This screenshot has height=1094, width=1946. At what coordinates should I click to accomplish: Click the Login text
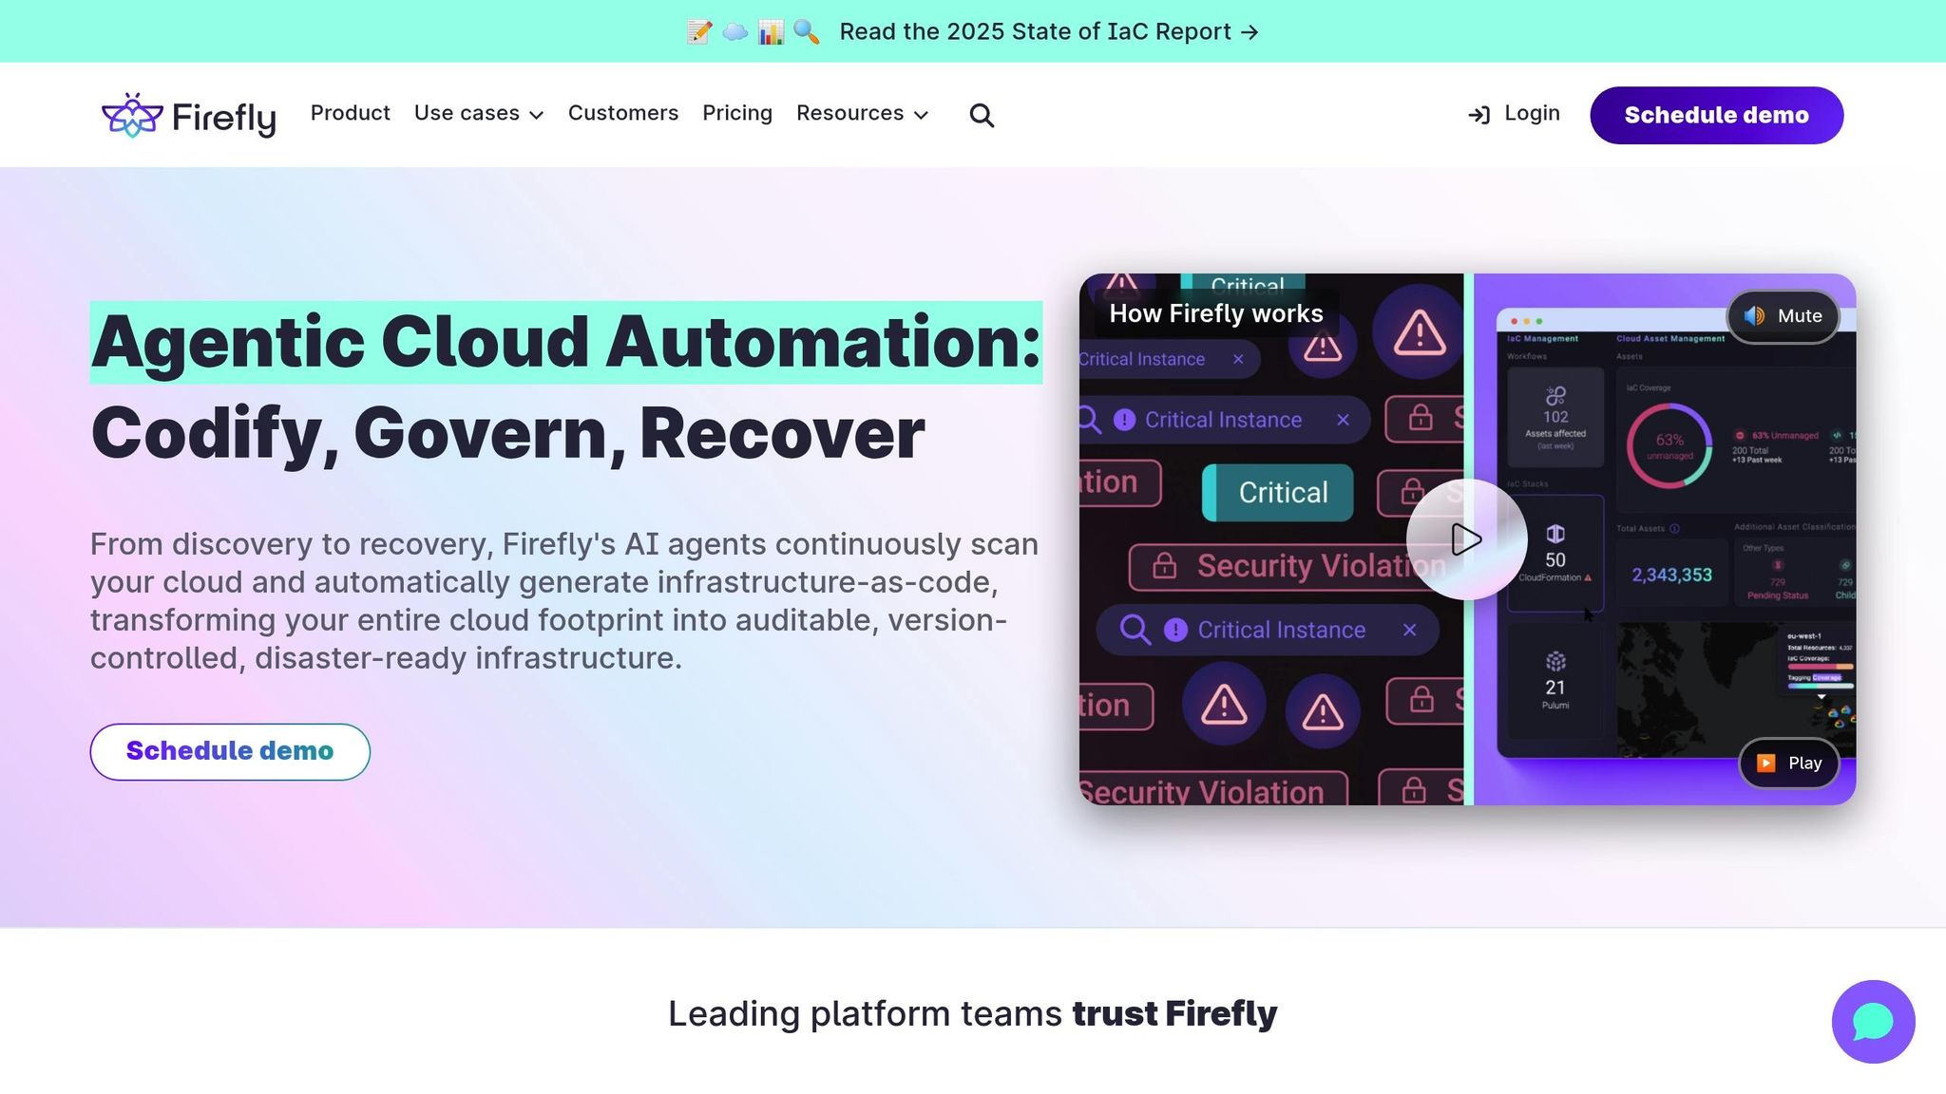(x=1530, y=113)
